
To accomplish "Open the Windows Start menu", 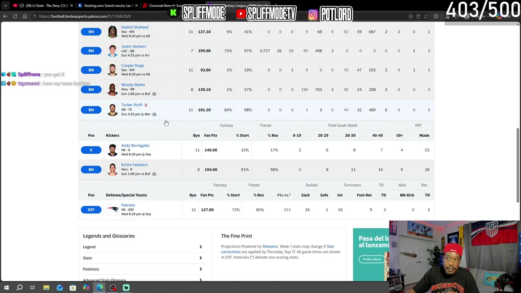I will click(x=6, y=288).
